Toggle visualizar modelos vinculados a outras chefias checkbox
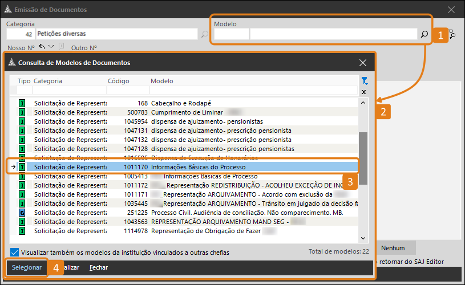465x285 pixels. pyautogui.click(x=14, y=253)
